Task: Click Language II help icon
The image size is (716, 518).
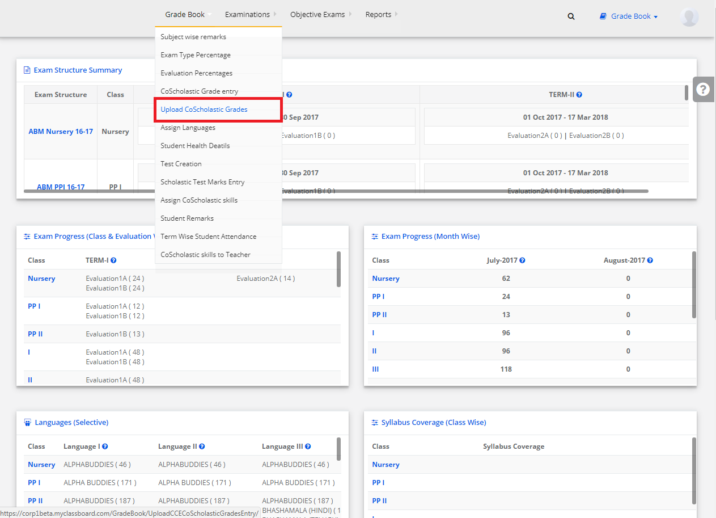Action: click(202, 447)
